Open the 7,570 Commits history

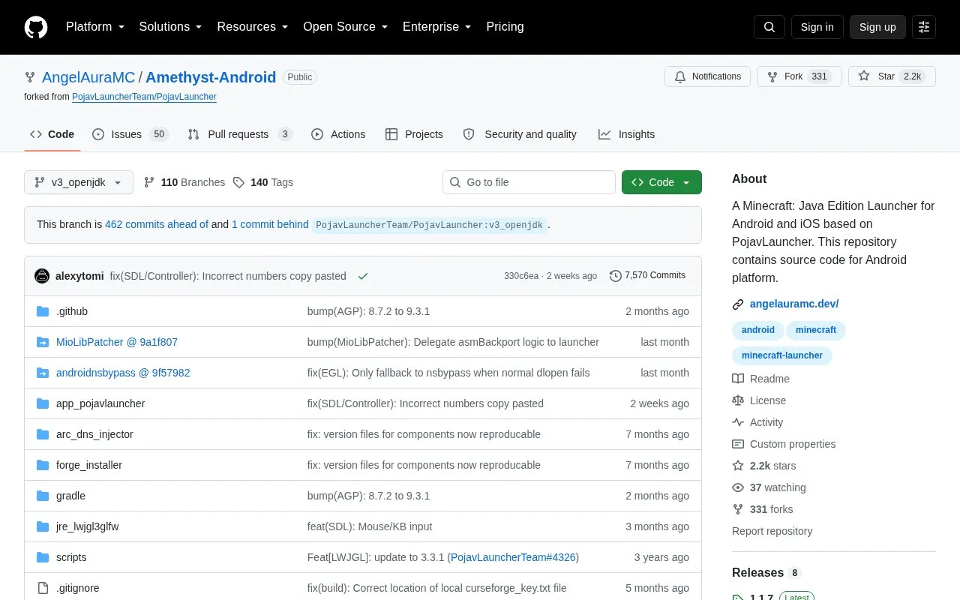pyautogui.click(x=647, y=276)
